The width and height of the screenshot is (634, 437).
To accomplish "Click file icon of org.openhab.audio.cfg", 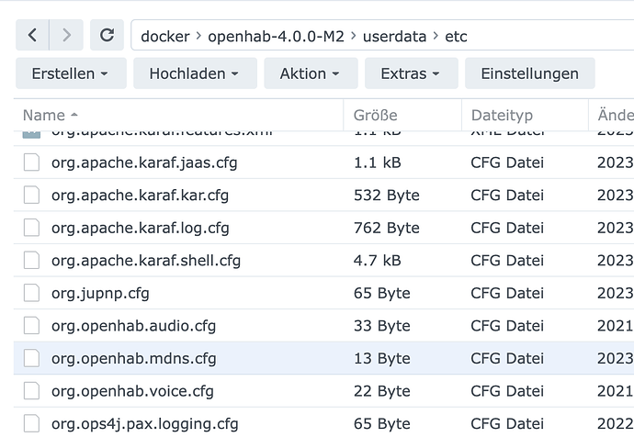I will [x=32, y=325].
